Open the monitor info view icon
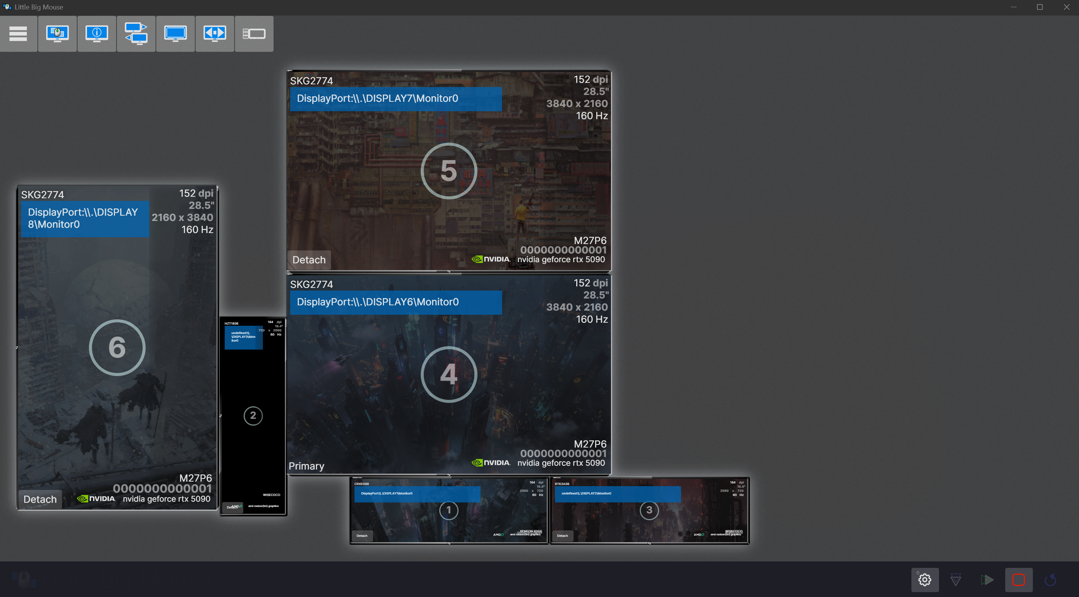This screenshot has width=1079, height=597. point(97,34)
